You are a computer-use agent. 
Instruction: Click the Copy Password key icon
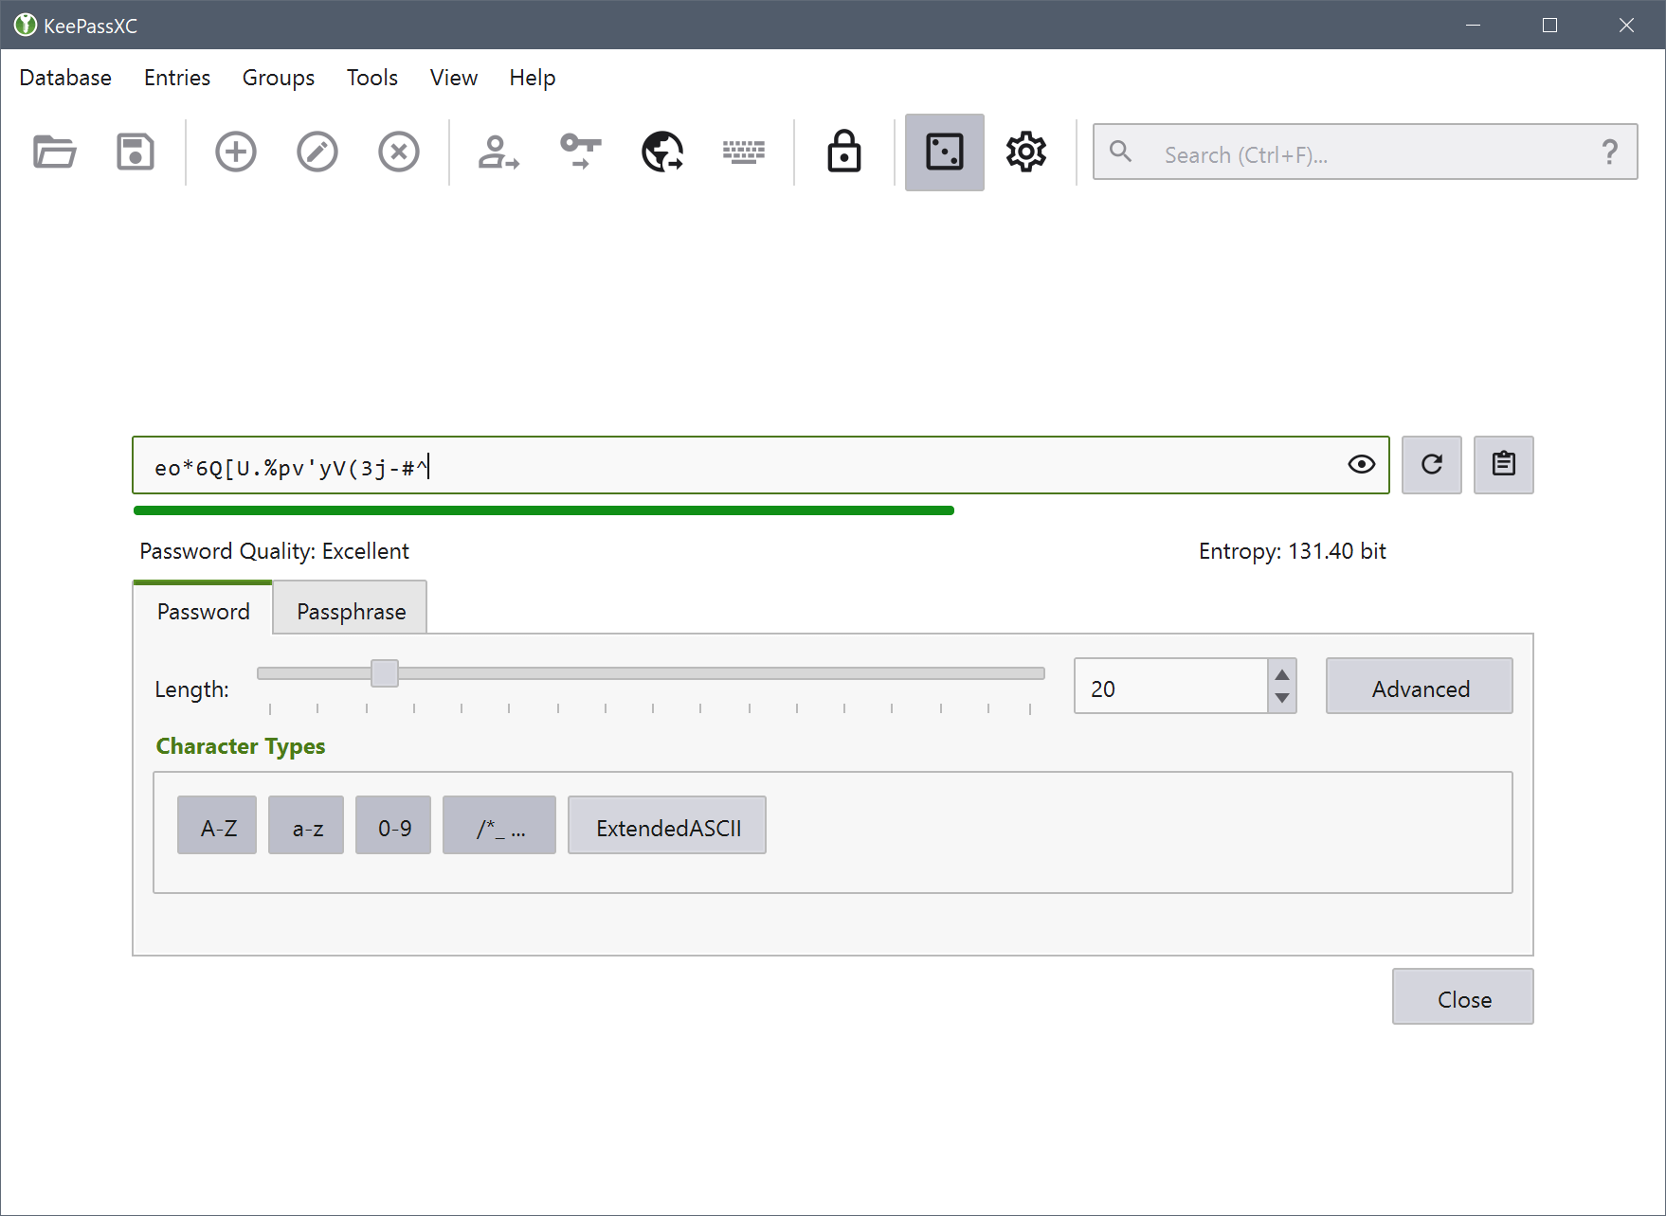[x=580, y=152]
